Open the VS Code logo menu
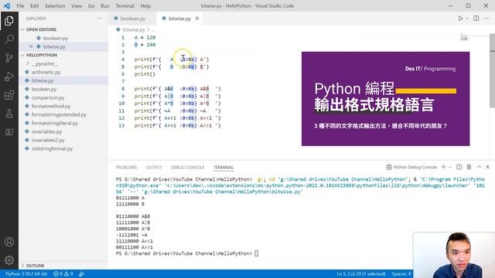The image size is (495, 278). click(7, 5)
